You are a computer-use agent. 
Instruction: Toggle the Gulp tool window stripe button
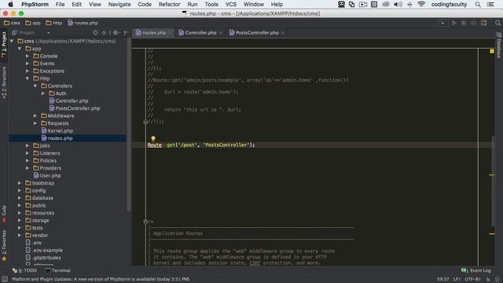click(4, 214)
